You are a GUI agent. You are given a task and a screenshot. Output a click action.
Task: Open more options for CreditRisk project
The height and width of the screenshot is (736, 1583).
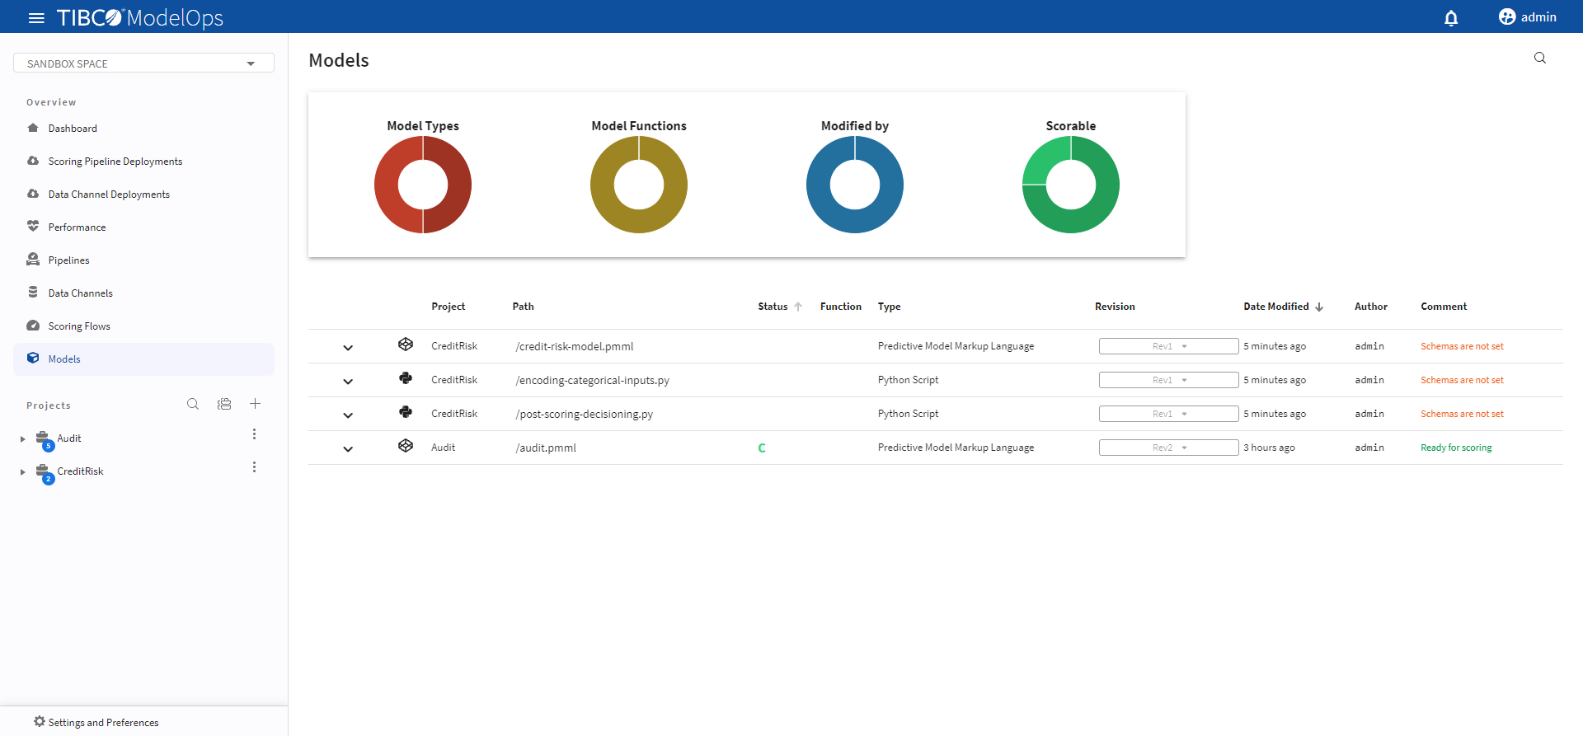[254, 467]
